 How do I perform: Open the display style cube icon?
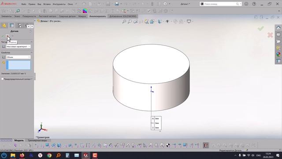(160, 22)
